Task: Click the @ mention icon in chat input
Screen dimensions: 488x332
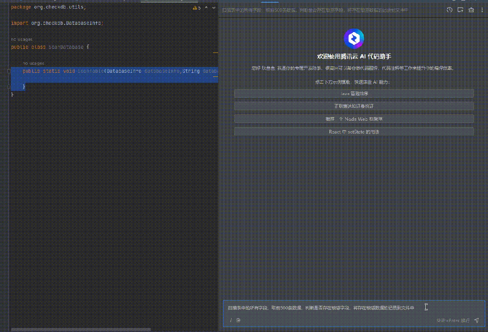Action: [x=238, y=320]
